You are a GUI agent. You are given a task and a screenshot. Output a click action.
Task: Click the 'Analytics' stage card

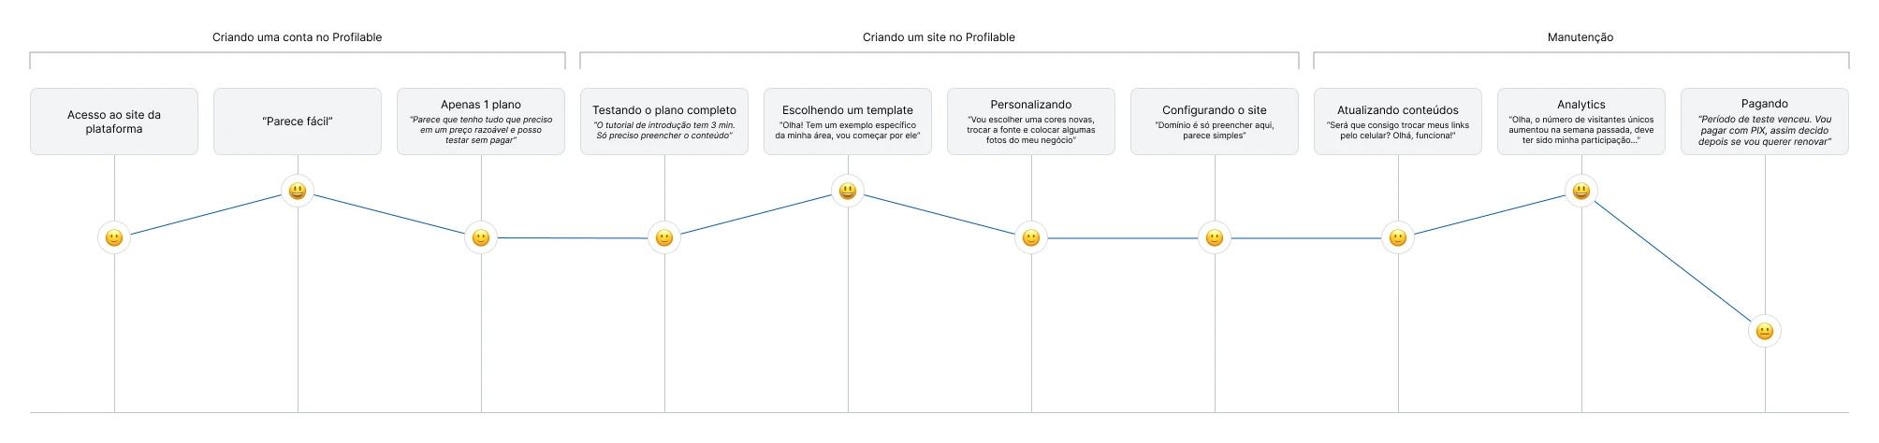click(1581, 121)
